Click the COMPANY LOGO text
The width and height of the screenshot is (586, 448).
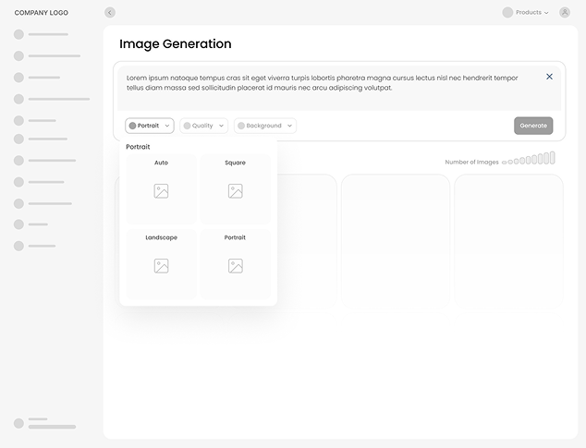[x=41, y=13]
